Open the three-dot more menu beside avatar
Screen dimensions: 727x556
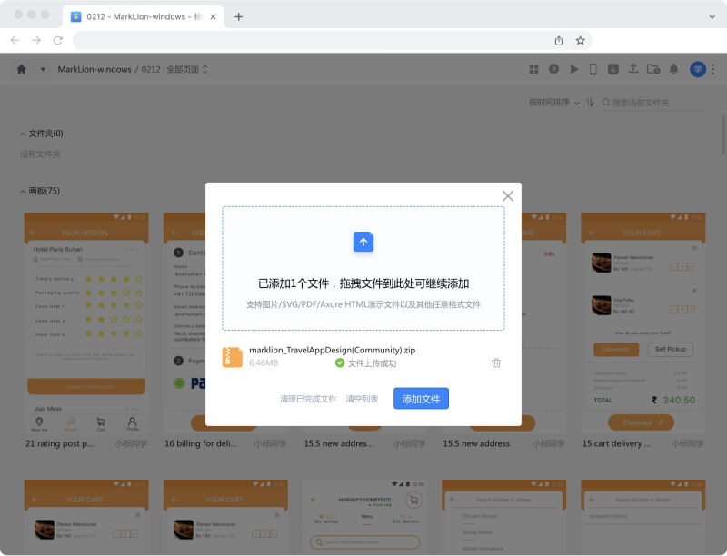pyautogui.click(x=713, y=69)
